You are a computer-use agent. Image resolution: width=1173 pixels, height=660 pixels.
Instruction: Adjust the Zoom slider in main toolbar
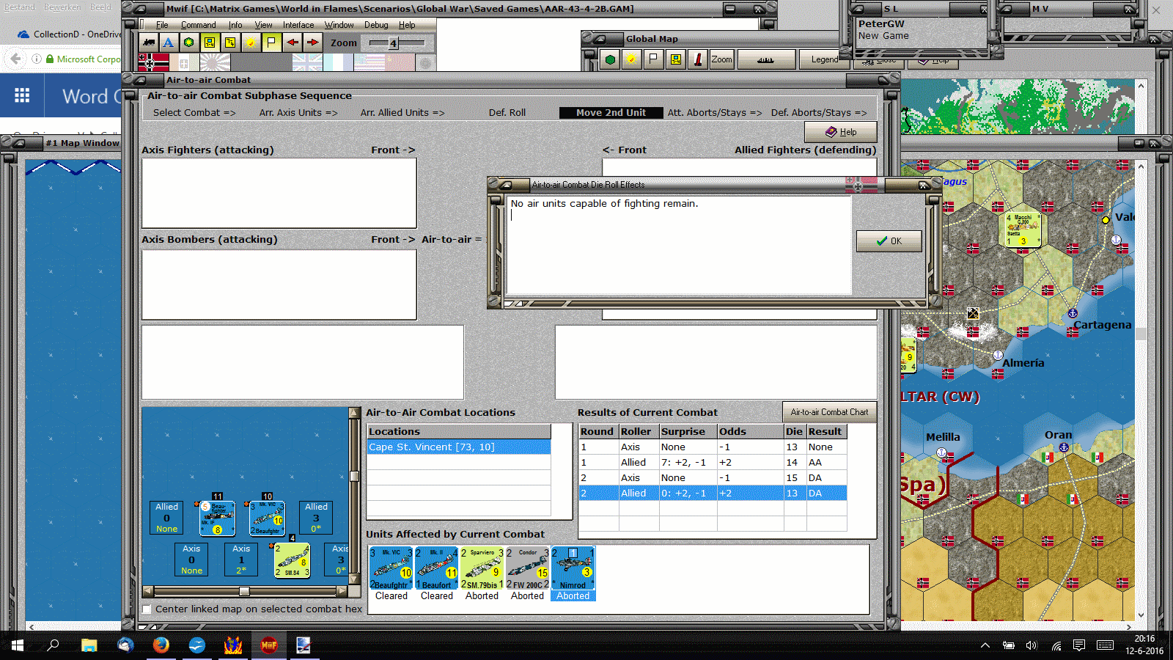coord(393,43)
